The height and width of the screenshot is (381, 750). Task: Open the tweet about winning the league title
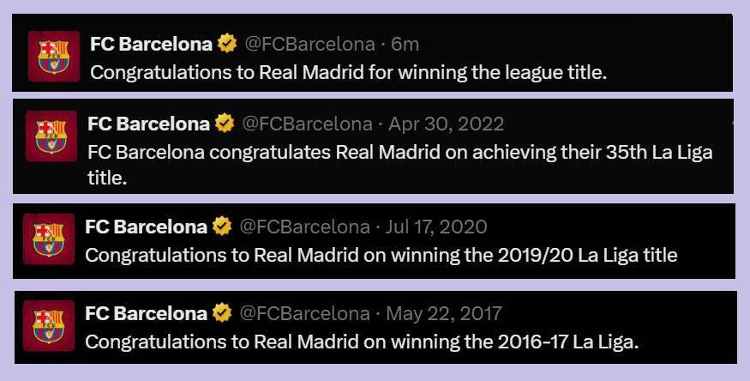click(348, 72)
